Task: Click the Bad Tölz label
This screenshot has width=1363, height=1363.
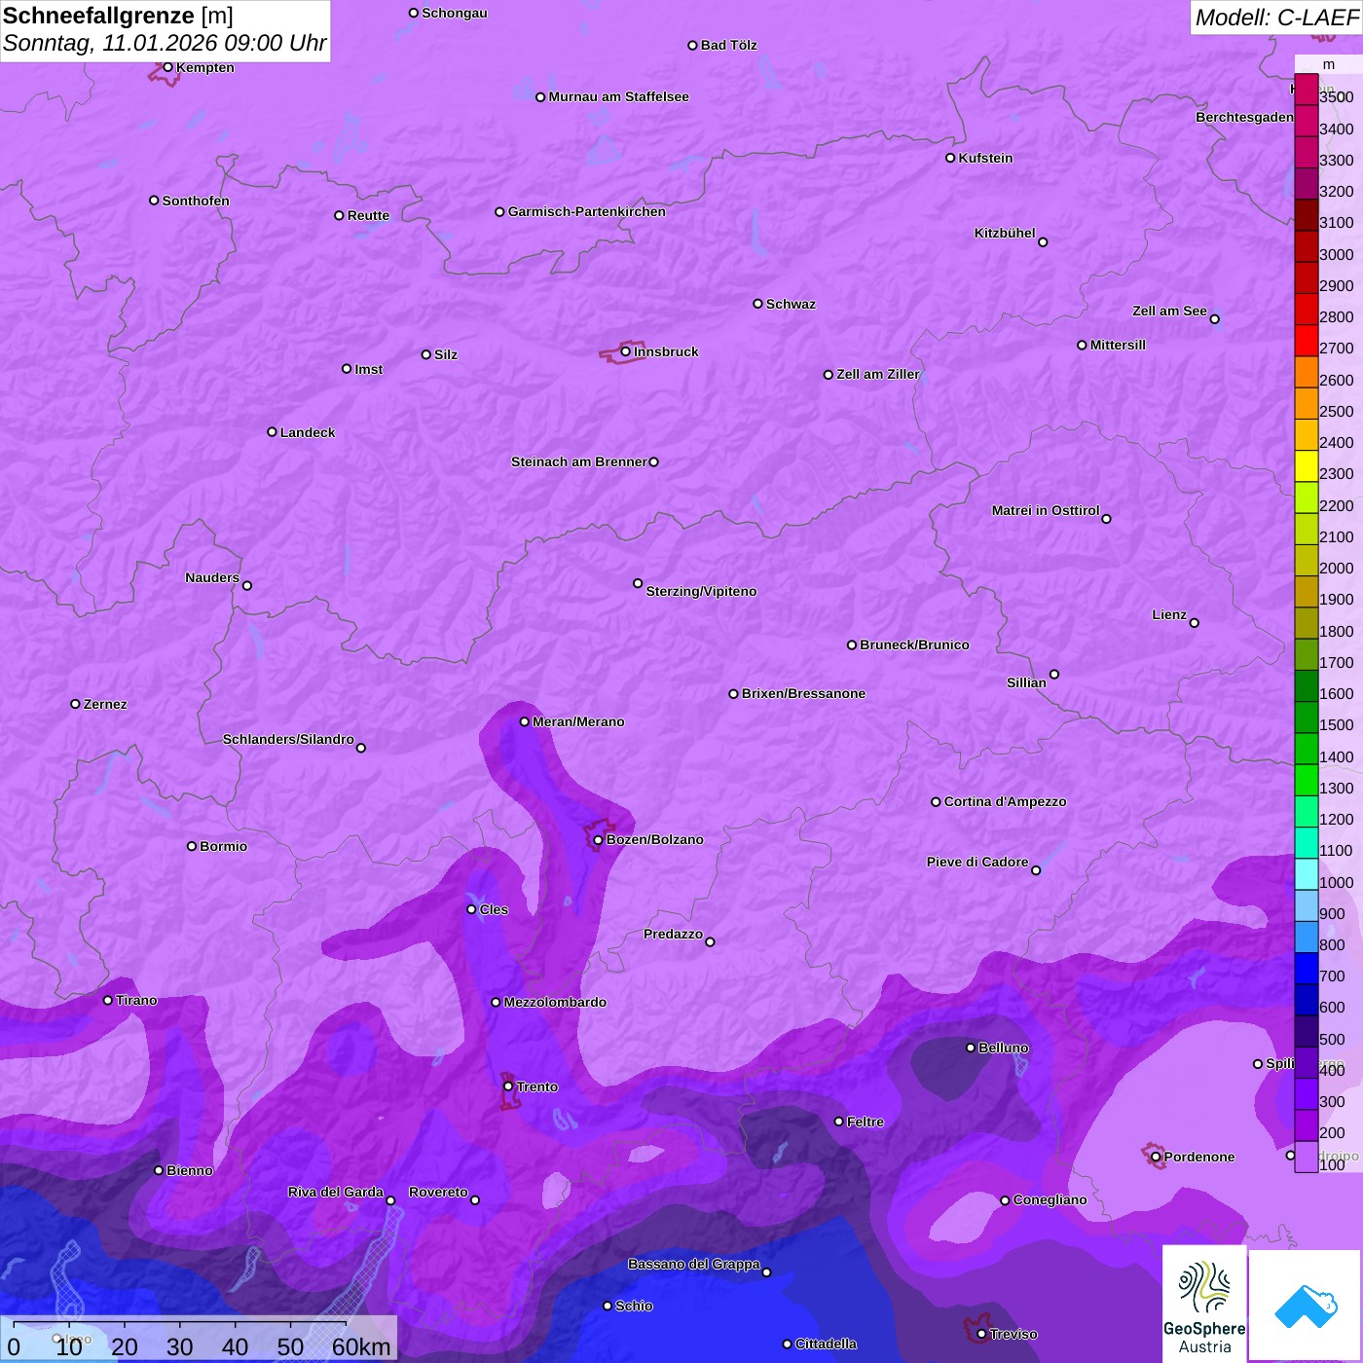Action: [x=729, y=45]
